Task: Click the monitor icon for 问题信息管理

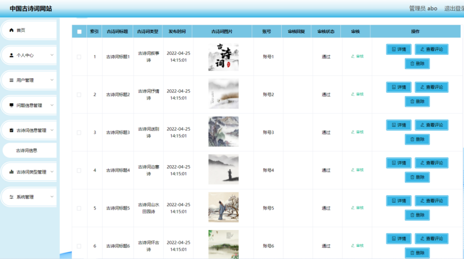Action: 12,105
